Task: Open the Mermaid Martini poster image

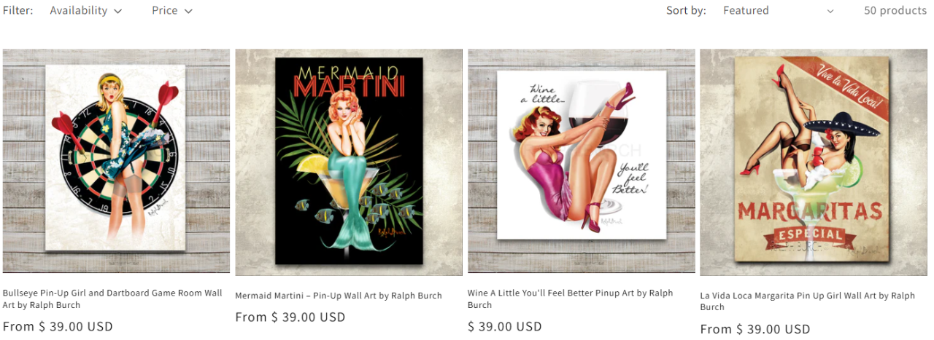Action: pos(349,162)
